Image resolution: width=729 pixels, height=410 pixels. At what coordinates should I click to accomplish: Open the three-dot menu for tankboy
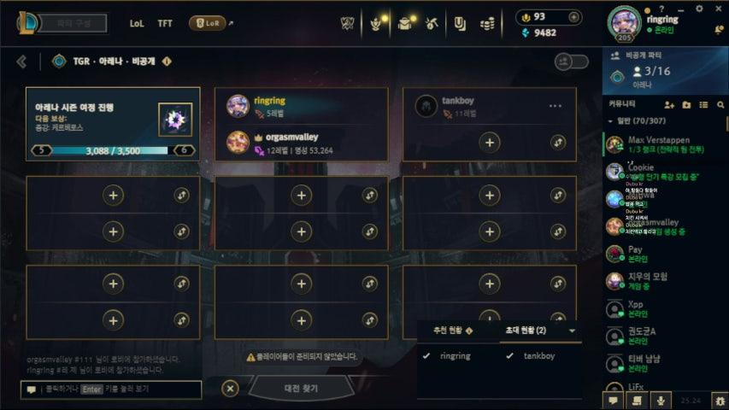(556, 106)
